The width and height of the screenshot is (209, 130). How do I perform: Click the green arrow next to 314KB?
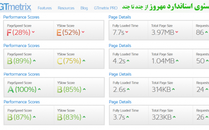(x=173, y=89)
